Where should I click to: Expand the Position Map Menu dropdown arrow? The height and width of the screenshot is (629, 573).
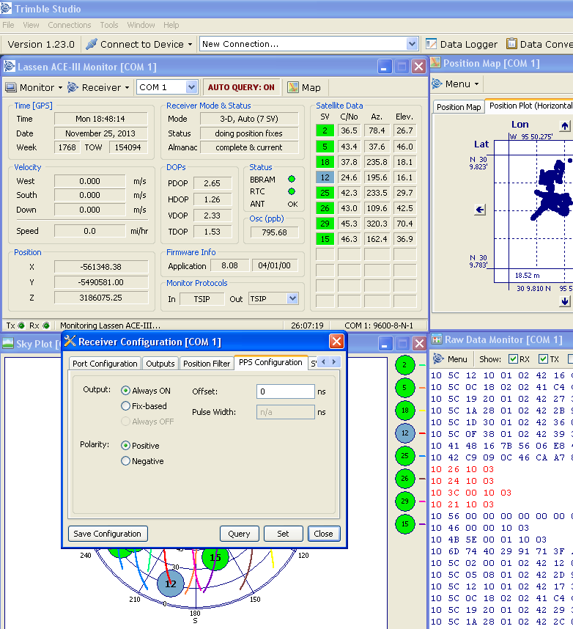tap(477, 84)
